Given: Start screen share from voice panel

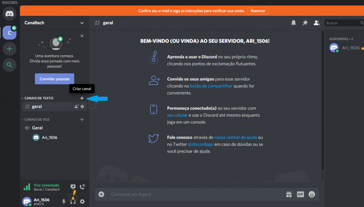Looking at the screenshot, I should pos(73,187).
